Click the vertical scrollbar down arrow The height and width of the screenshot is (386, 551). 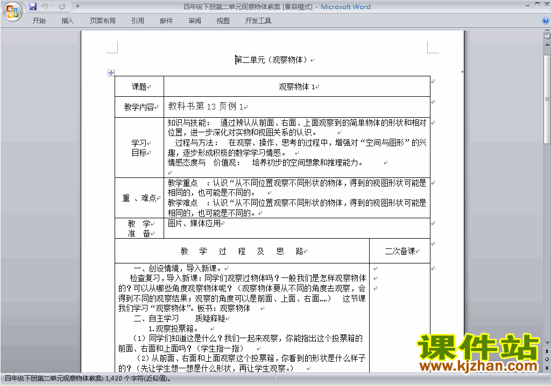click(x=547, y=343)
